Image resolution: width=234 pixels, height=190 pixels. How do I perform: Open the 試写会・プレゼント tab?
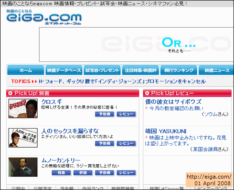click(102, 70)
